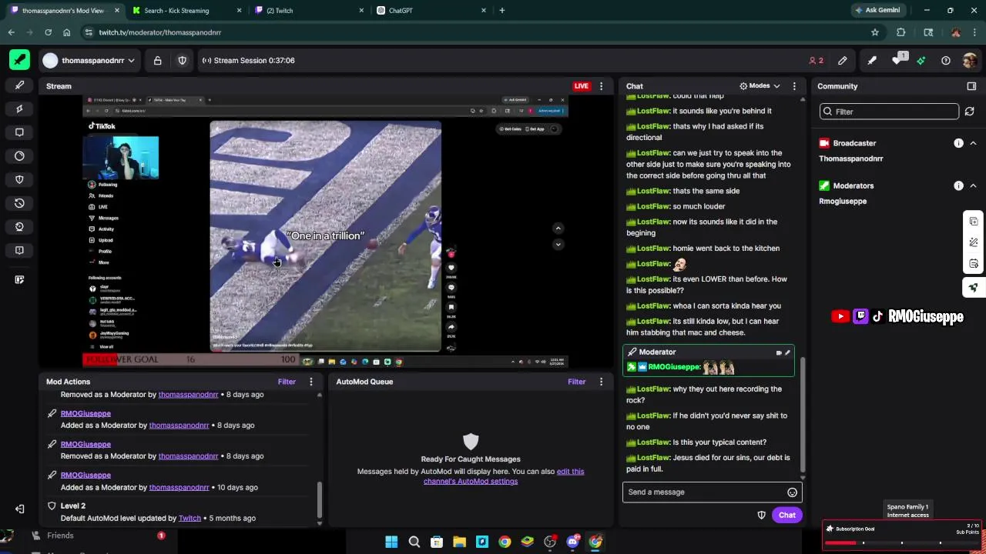
Task: Open the exclamation report icon in left sidebar
Action: (x=19, y=250)
